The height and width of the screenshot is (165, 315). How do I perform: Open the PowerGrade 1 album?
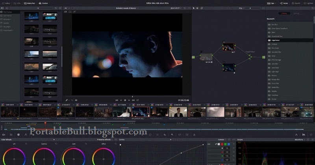coord(10,30)
